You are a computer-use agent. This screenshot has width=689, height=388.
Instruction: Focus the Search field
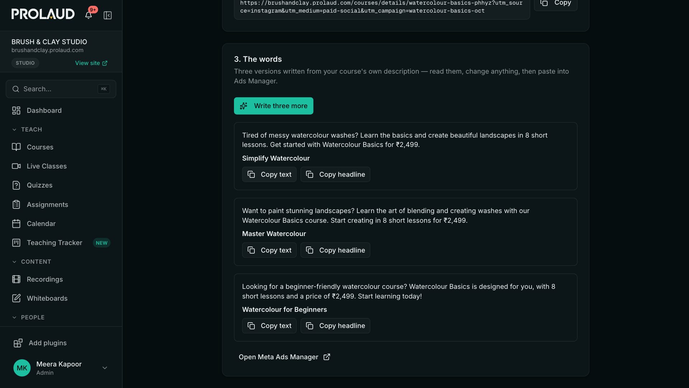pyautogui.click(x=61, y=89)
